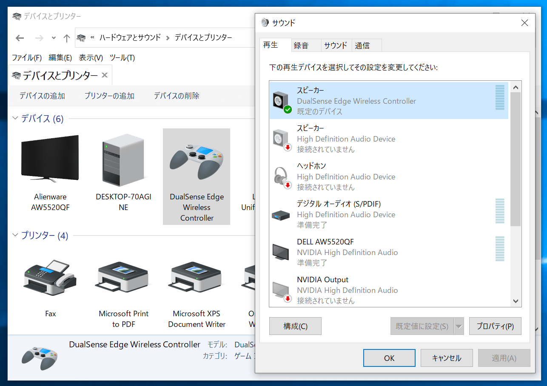Click the DELL AW5520QF level meter
The image size is (547, 386).
[x=500, y=249]
